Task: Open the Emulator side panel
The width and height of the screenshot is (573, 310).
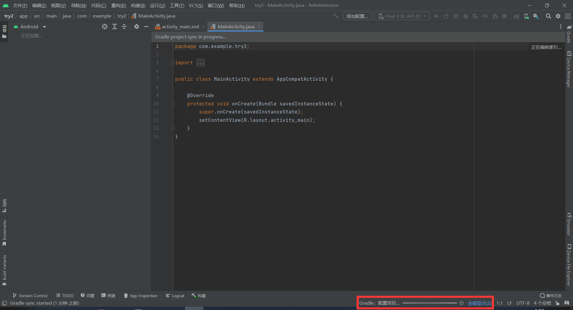Action: (x=569, y=224)
